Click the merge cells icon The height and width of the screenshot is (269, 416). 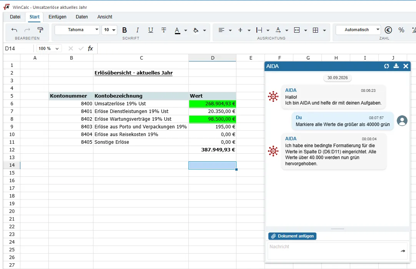297,30
